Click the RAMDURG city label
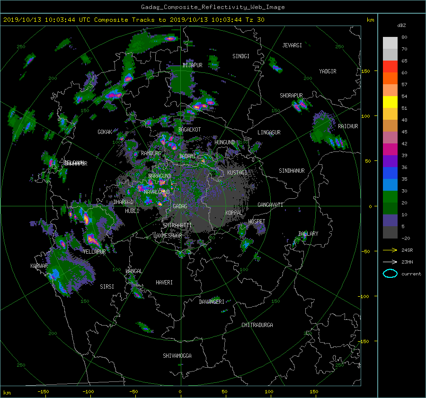Image resolution: width=426 pixels, height=398 pixels. 151,153
